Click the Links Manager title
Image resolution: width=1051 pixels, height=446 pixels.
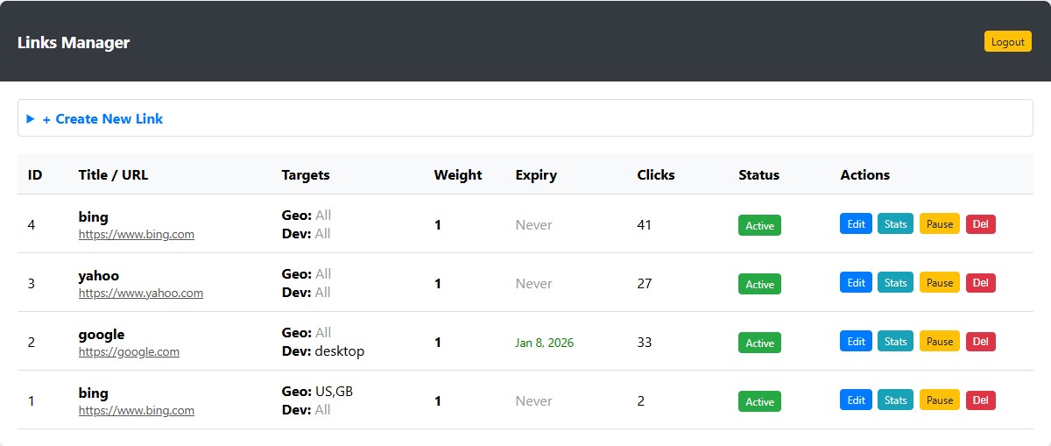pos(74,42)
